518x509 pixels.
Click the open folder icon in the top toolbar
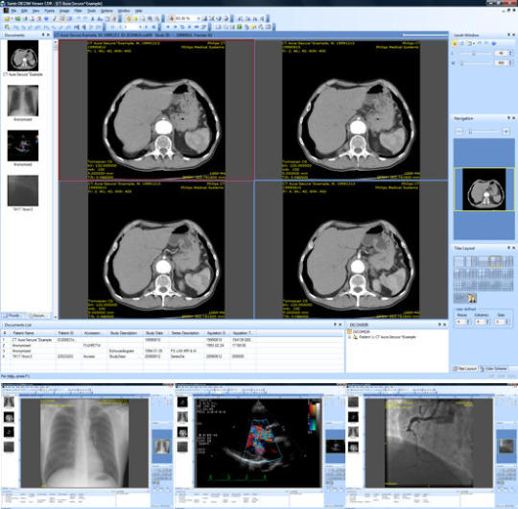pyautogui.click(x=7, y=19)
